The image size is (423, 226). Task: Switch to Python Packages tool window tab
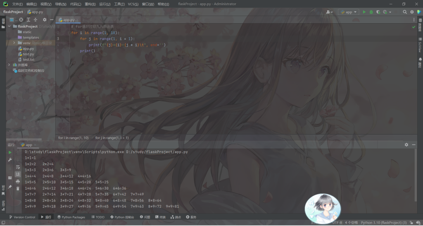(71, 217)
